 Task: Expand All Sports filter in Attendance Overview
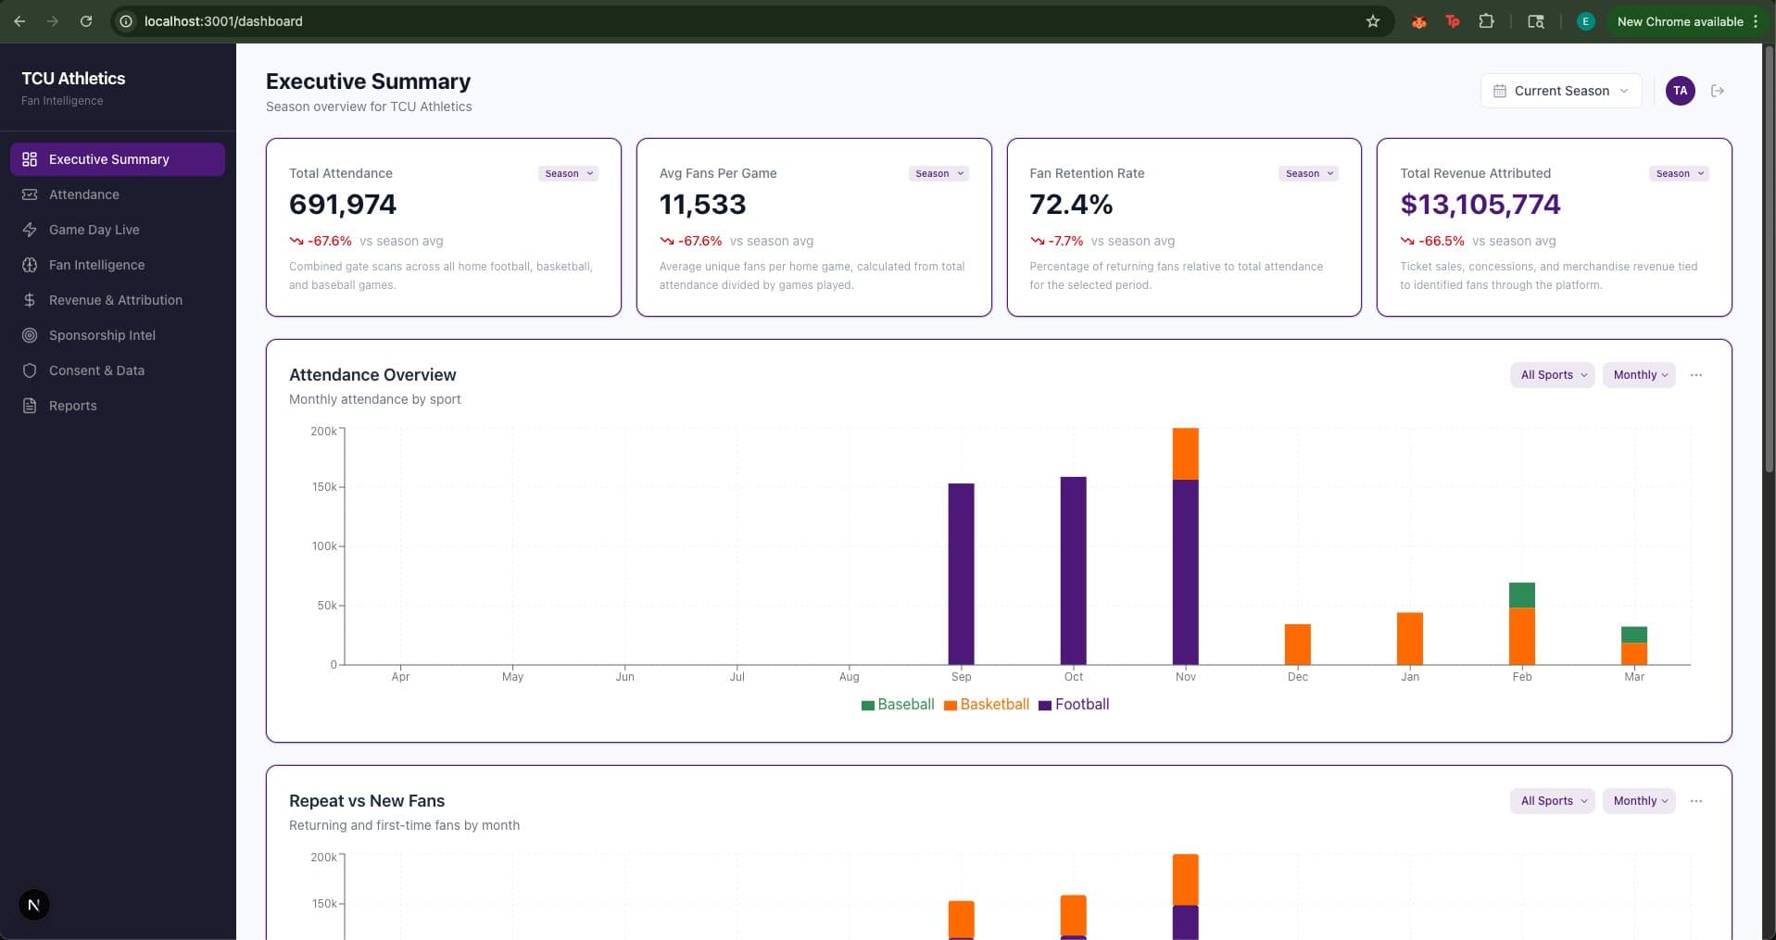(x=1553, y=375)
